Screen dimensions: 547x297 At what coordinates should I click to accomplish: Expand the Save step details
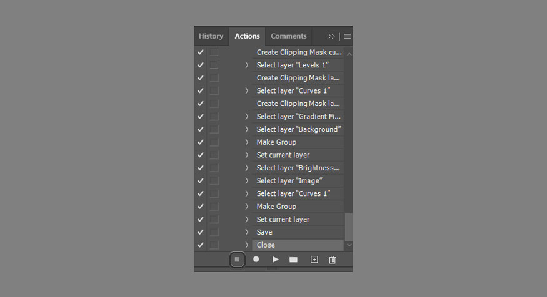point(246,232)
